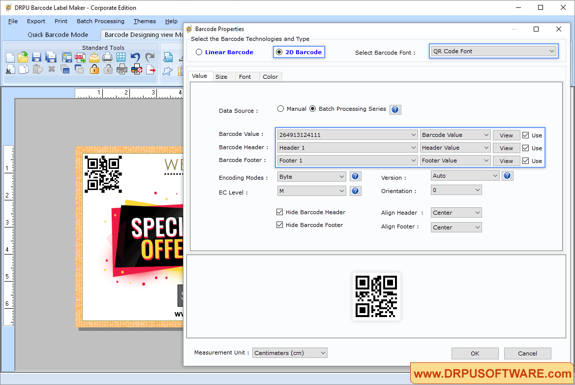Open the Measurement Unit Centimeters dropdown
575x385 pixels.
pyautogui.click(x=290, y=353)
